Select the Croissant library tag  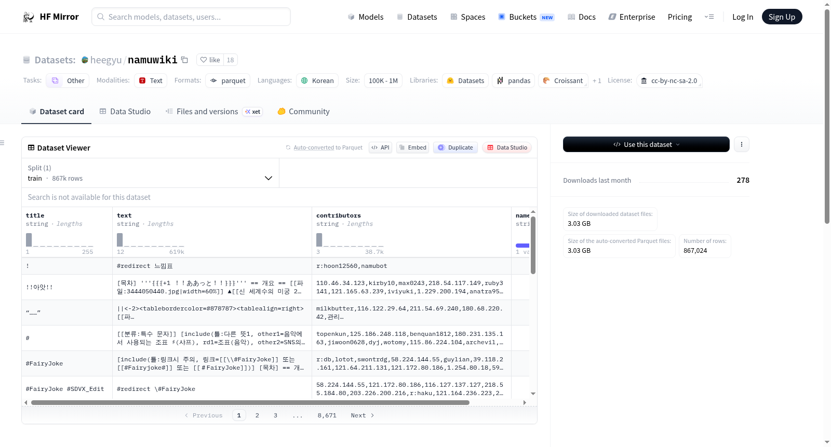(563, 80)
